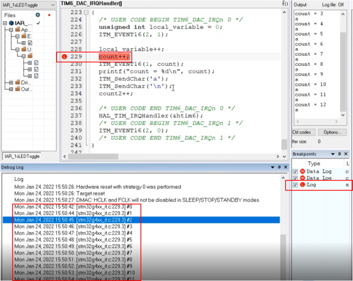Select the highlighted log entry #2 at 15:50:45
The image size is (353, 281).
coord(141,220)
